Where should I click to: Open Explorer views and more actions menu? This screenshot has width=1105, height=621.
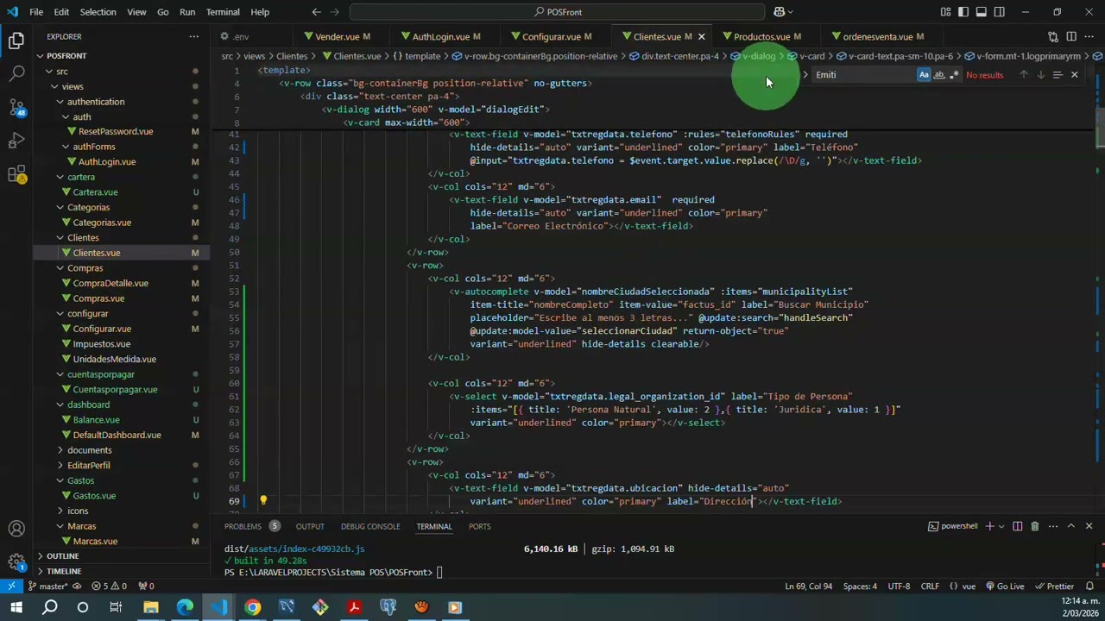pos(193,36)
